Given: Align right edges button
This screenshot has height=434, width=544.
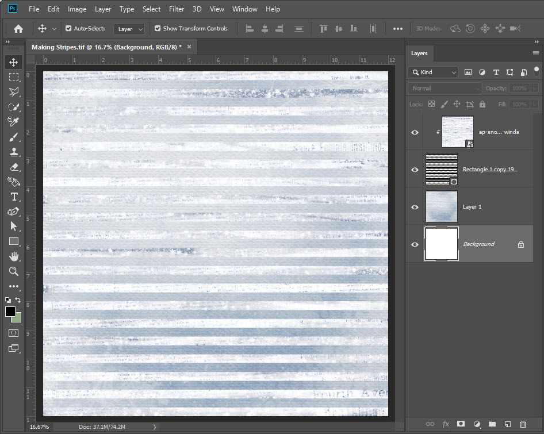Looking at the screenshot, I should pyautogui.click(x=279, y=28).
